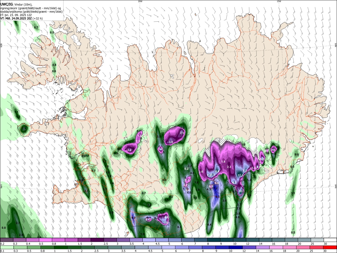Image resolution: width=337 pixels, height=253 pixels.
Task: Click the 5.0 snow value on the map
Action: (161, 149)
